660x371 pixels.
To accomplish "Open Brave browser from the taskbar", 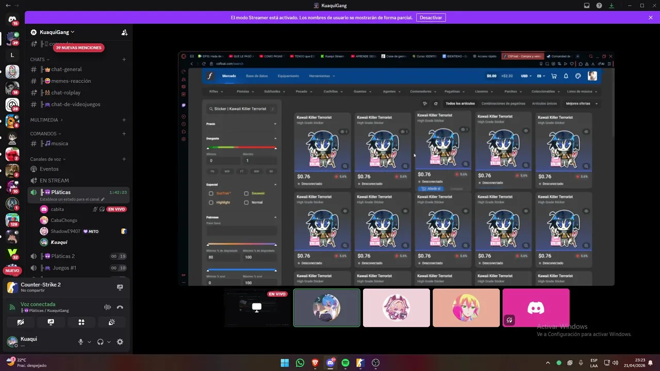I will pos(315,363).
